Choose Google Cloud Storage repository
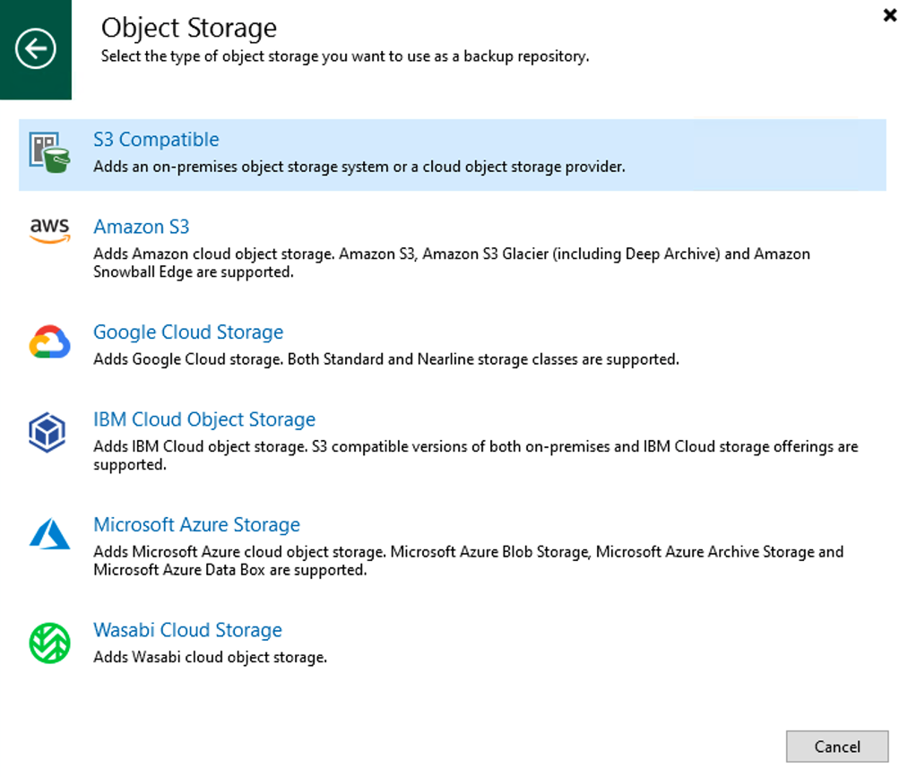The width and height of the screenshot is (908, 777). (188, 332)
